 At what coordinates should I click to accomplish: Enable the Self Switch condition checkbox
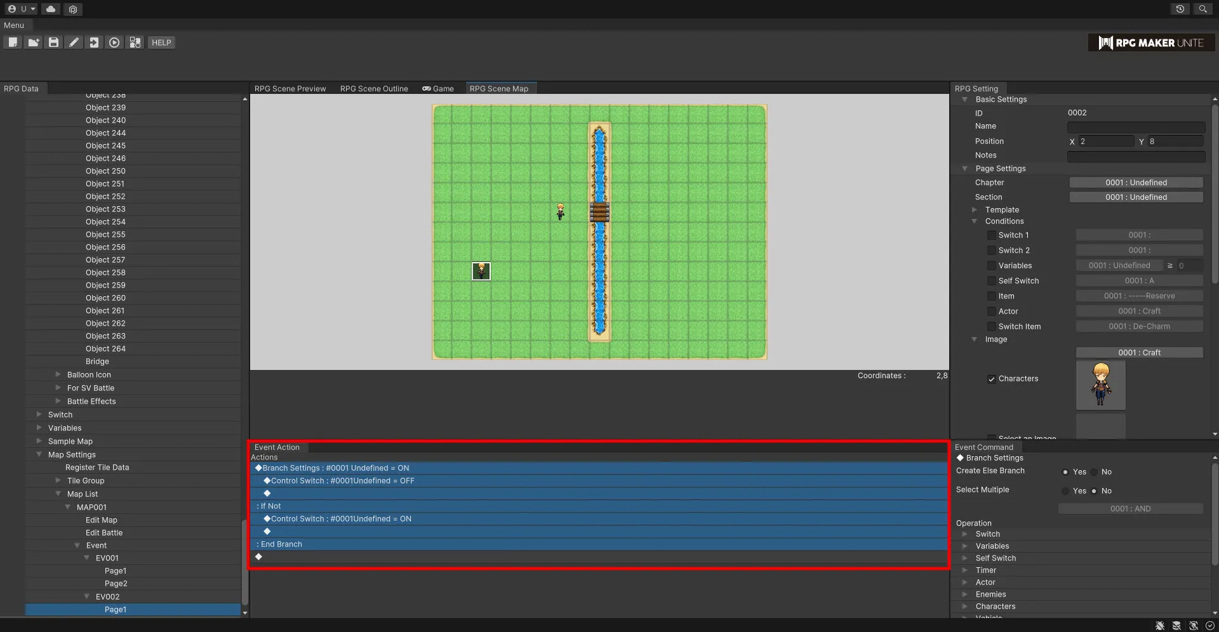pyautogui.click(x=991, y=281)
